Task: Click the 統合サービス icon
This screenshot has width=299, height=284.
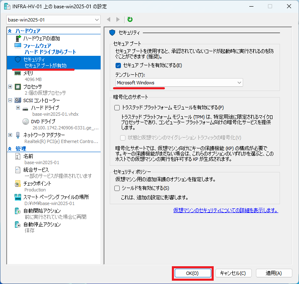Action: pyautogui.click(x=18, y=170)
